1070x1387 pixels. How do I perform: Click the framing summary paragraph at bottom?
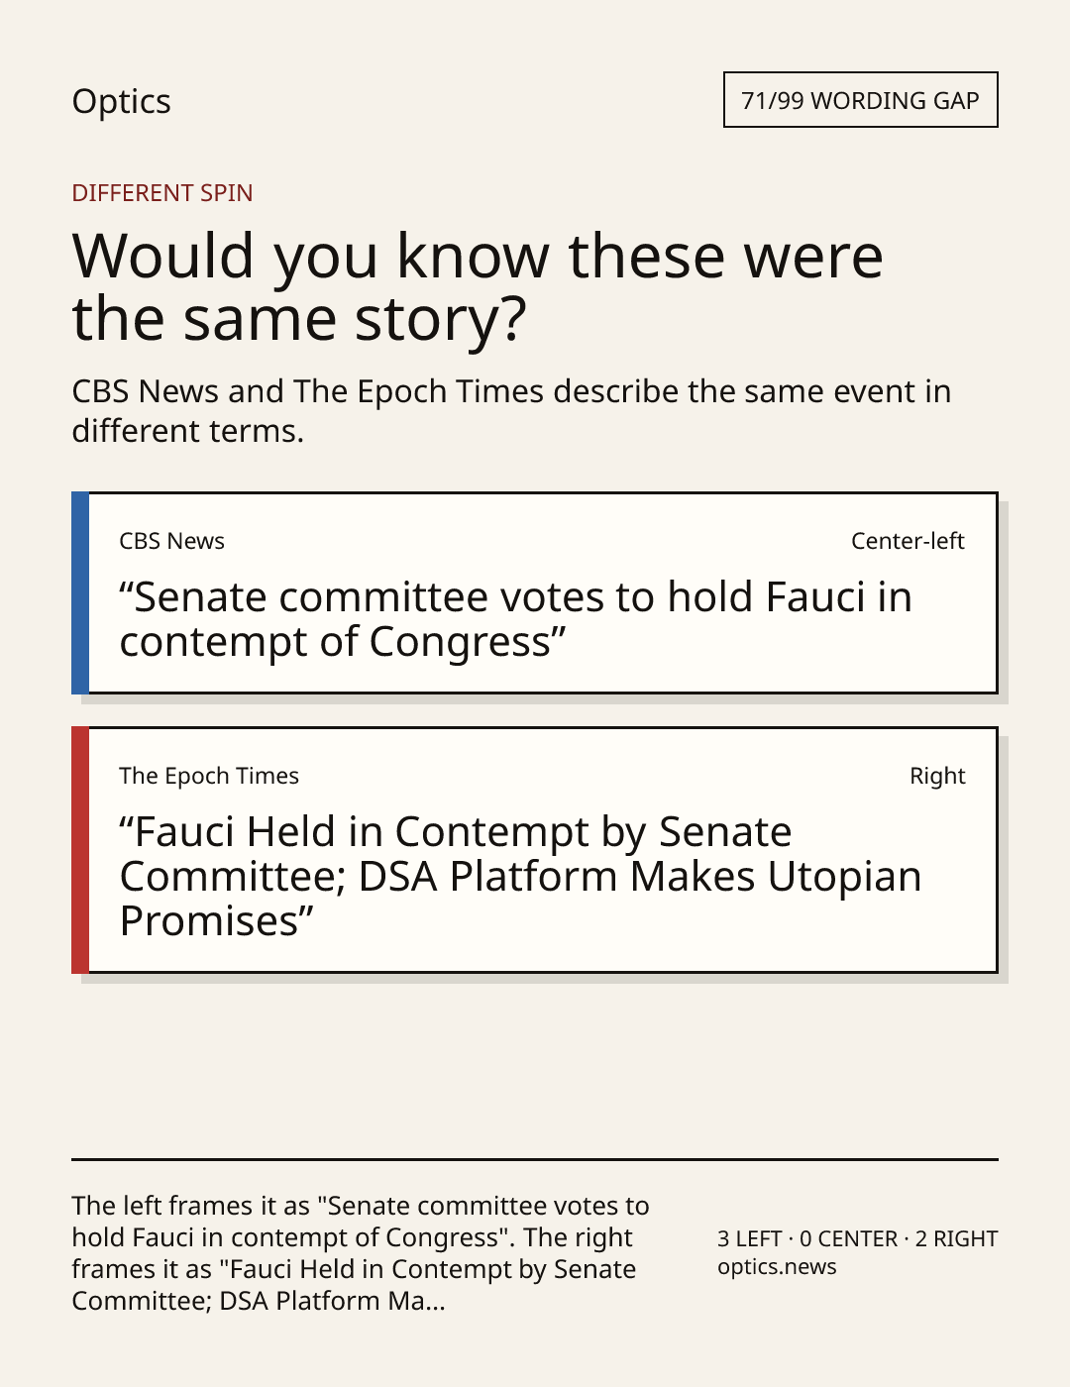[361, 1253]
